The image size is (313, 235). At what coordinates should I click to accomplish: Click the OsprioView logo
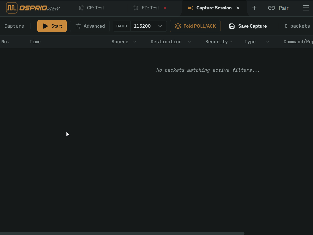33,8
